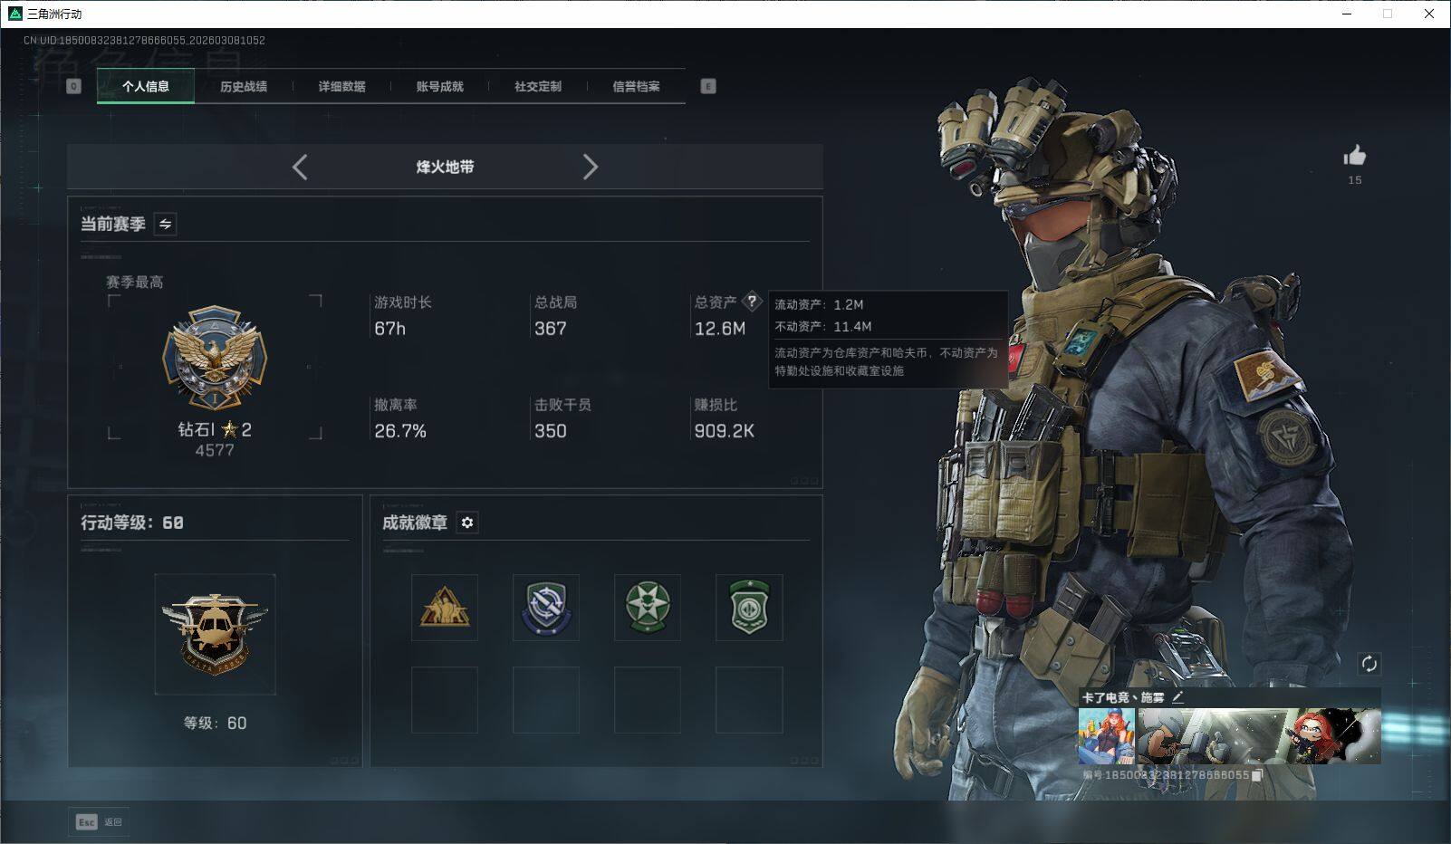Click the helicopter level 60 badge

(215, 634)
